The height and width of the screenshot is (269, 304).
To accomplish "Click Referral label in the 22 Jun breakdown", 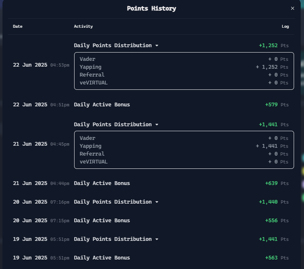I will (92, 75).
